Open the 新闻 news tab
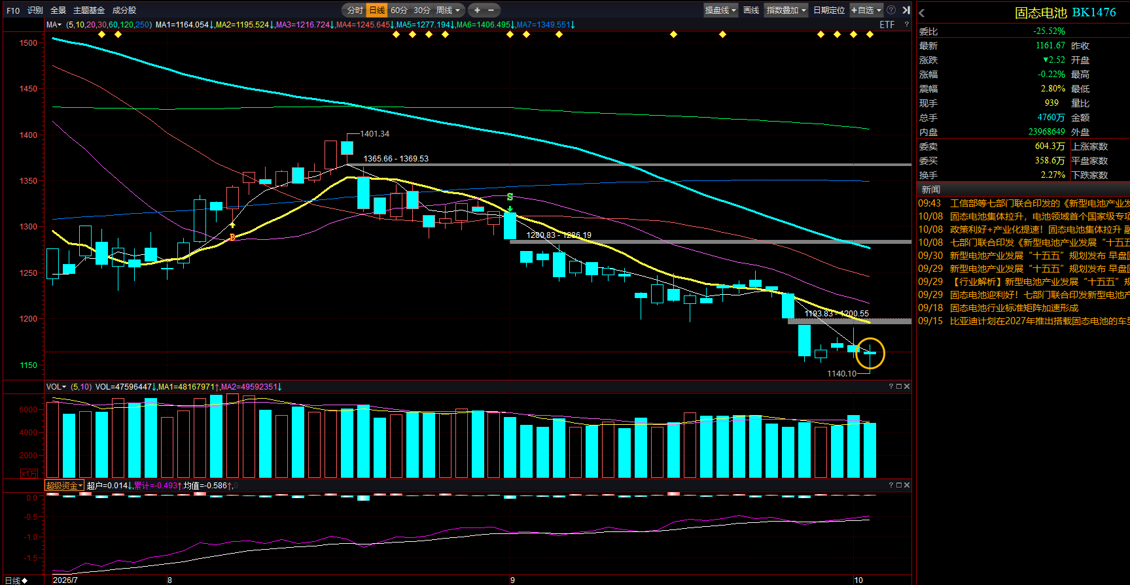This screenshot has width=1130, height=585. point(930,190)
